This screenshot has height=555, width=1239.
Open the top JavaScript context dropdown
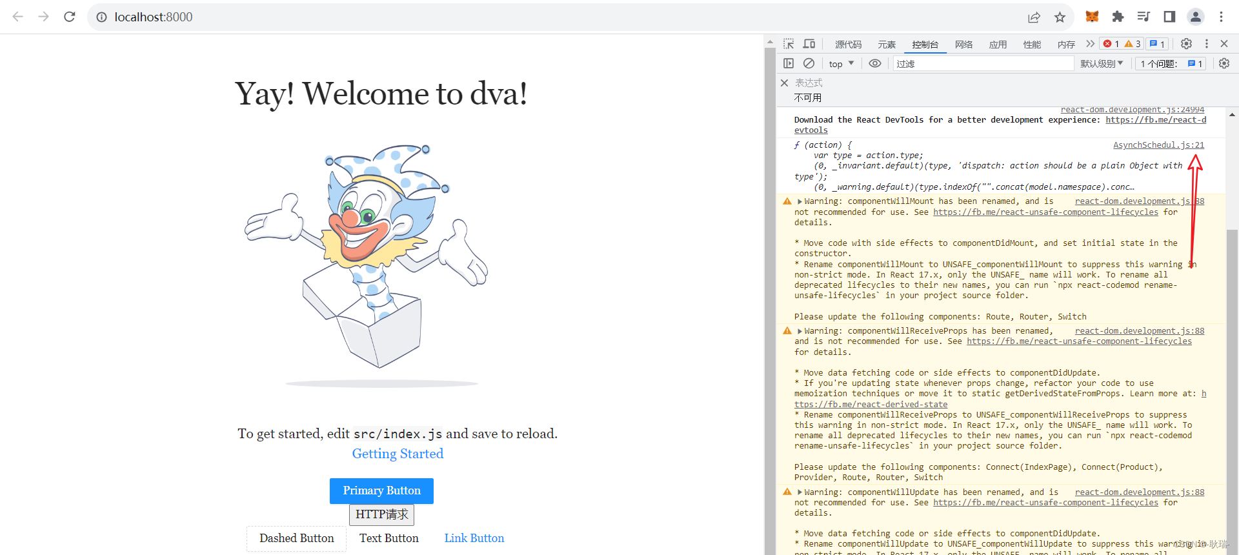tap(841, 63)
